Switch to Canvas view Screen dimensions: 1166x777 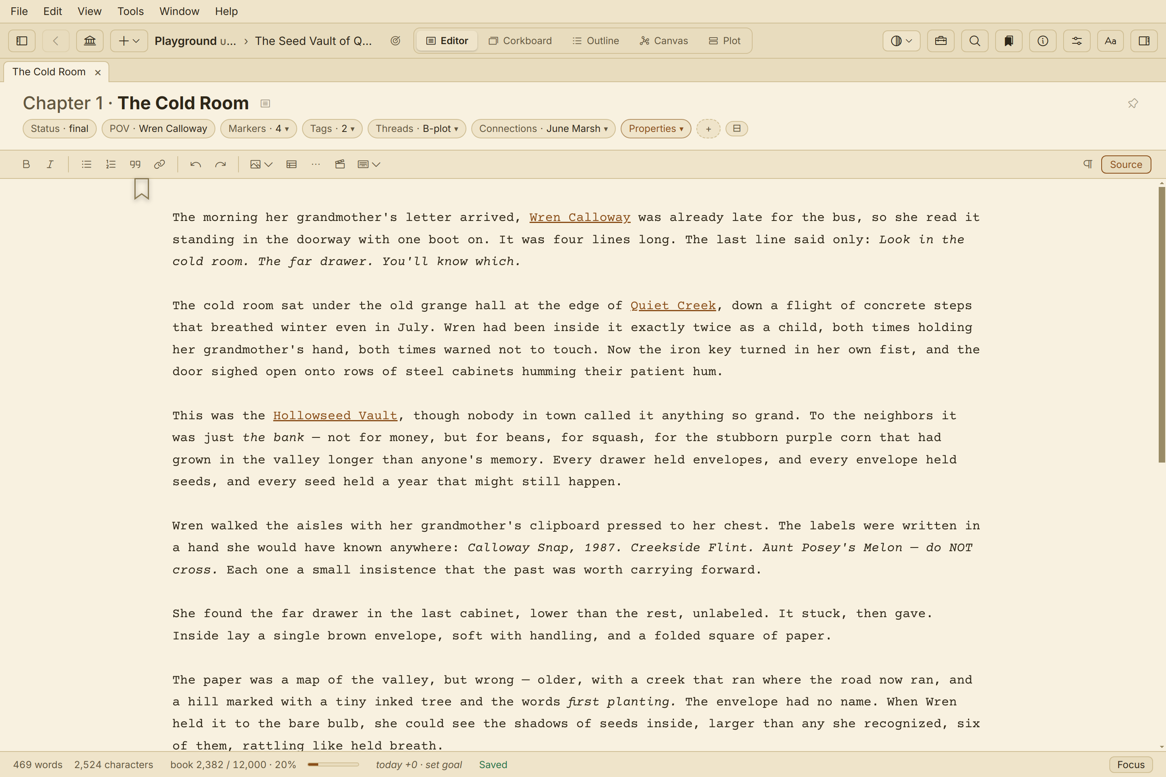664,40
